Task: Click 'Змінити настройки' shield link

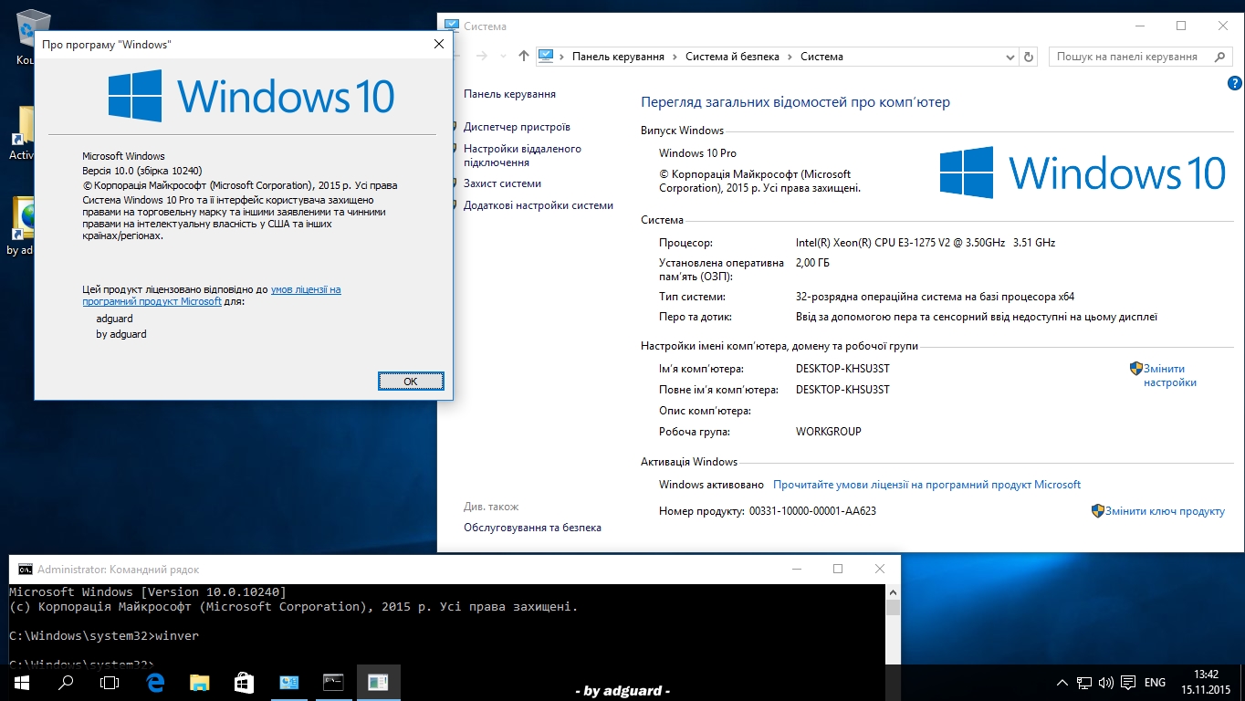Action: pyautogui.click(x=1169, y=376)
